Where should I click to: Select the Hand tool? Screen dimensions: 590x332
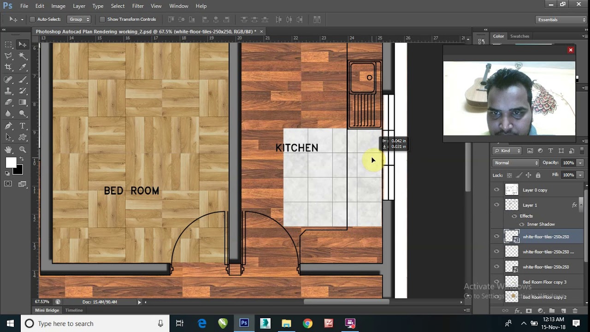pos(8,149)
